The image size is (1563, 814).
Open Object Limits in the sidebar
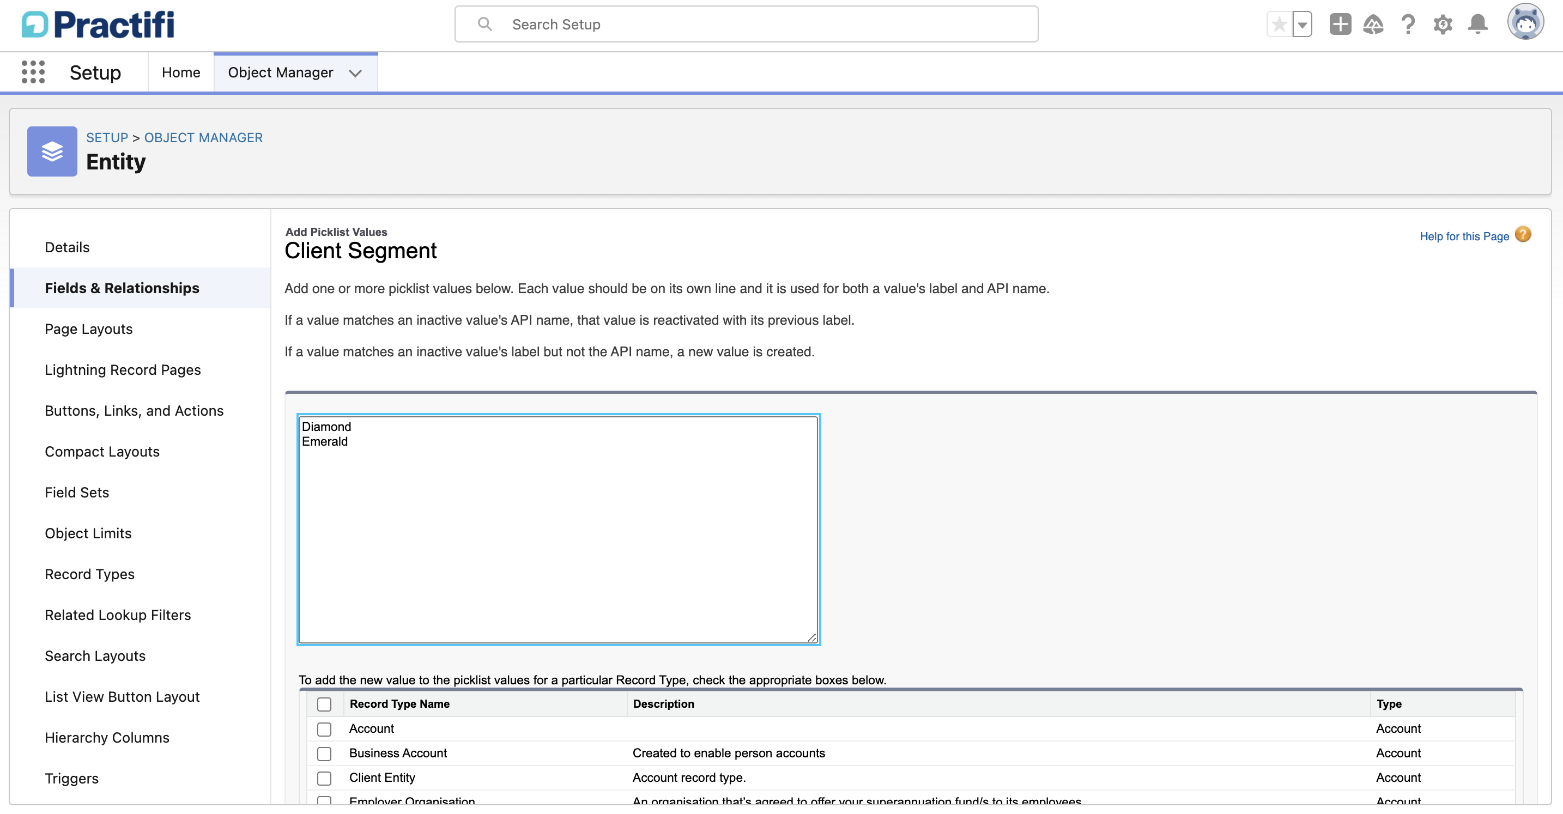point(88,533)
